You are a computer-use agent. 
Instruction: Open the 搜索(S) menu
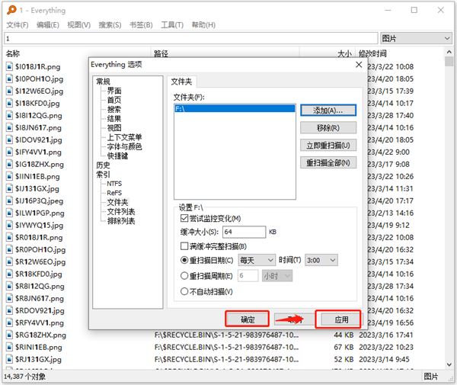110,25
